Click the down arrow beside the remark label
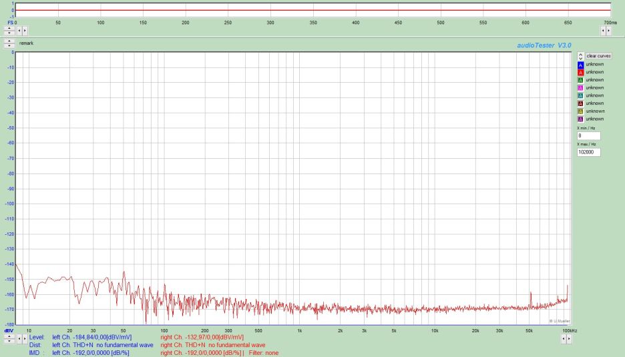Image resolution: width=625 pixels, height=357 pixels. [x=9, y=45]
